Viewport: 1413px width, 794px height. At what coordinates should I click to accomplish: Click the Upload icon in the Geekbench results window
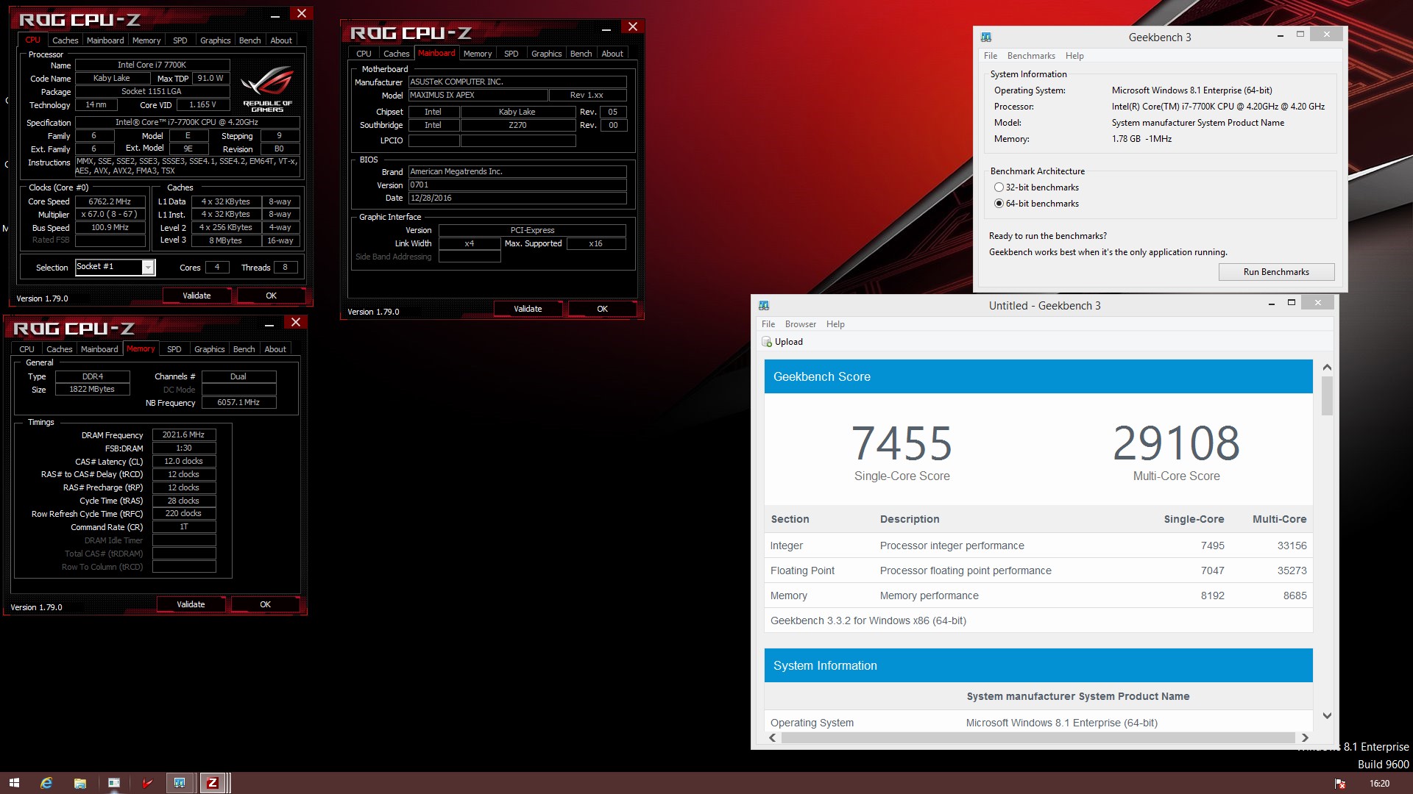tap(767, 342)
